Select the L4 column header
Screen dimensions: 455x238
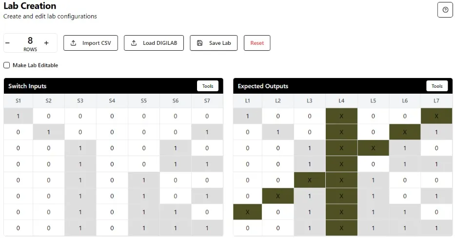click(341, 101)
